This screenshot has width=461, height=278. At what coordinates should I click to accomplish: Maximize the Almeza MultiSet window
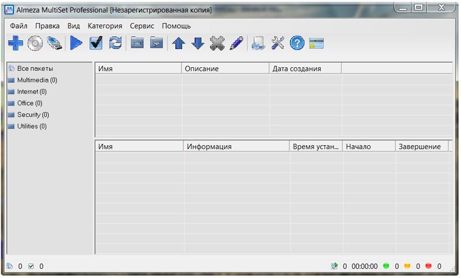[419, 7]
